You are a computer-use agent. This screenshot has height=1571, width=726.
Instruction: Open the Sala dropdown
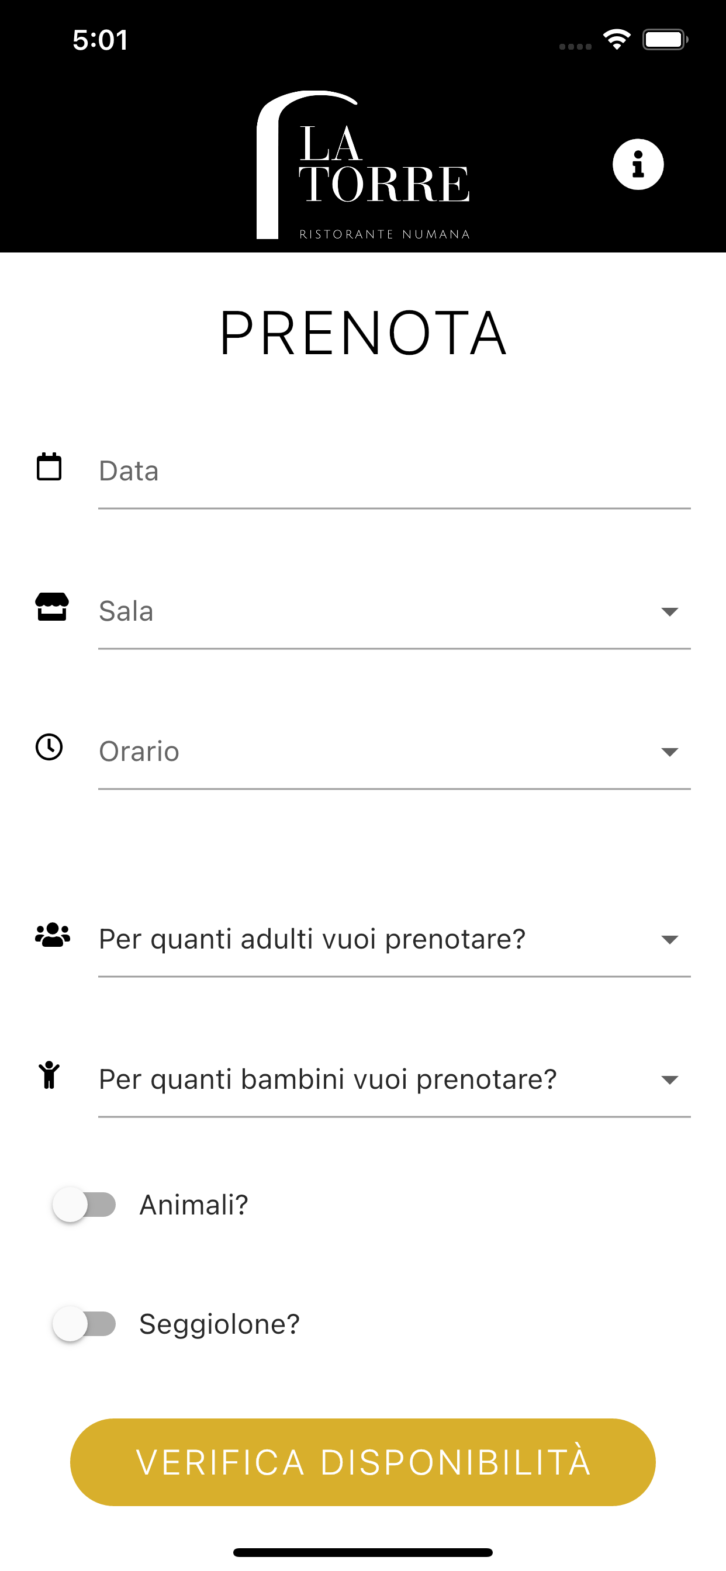(x=394, y=612)
